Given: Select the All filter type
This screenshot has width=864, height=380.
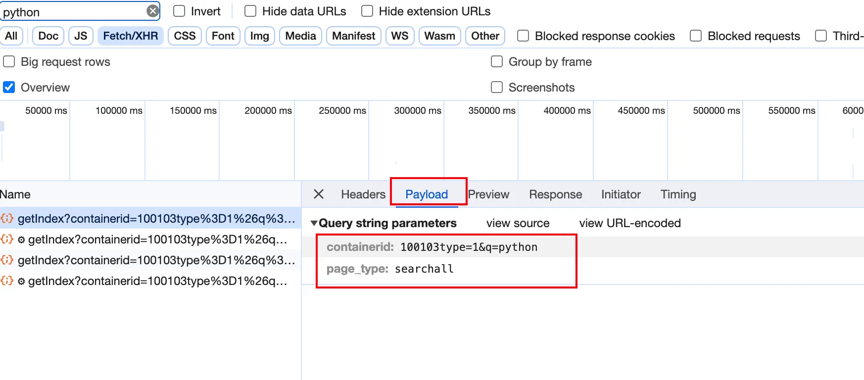Looking at the screenshot, I should point(11,36).
